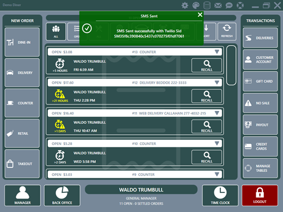
Task: Click the THU 2:28 PM timestamp
Action: pos(84,101)
